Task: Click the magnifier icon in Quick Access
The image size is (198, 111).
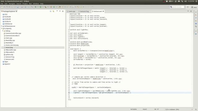Action: 171,7
